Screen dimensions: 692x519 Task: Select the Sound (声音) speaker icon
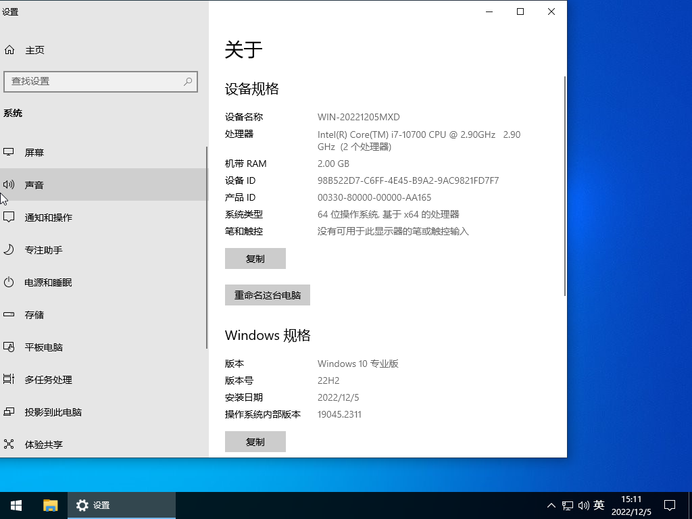(9, 185)
